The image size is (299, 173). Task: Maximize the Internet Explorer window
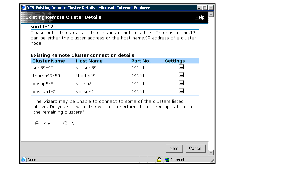[x=205, y=8]
